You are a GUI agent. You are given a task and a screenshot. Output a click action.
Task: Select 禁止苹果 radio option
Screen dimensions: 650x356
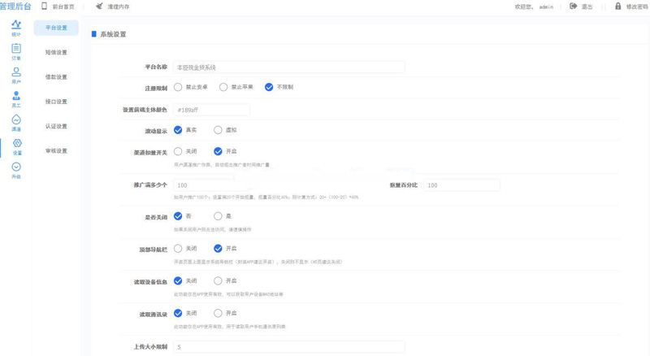(x=223, y=87)
